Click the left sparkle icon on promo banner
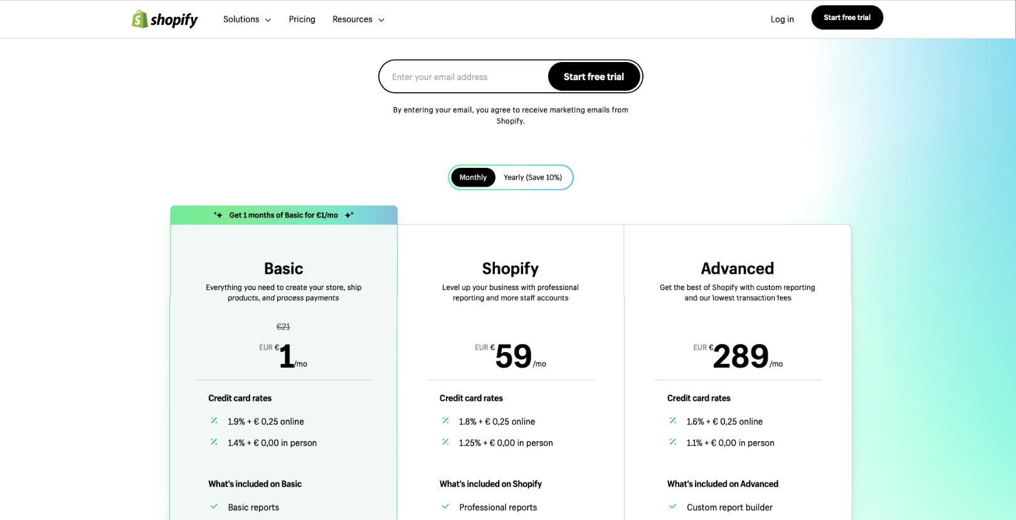This screenshot has height=520, width=1016. point(218,215)
